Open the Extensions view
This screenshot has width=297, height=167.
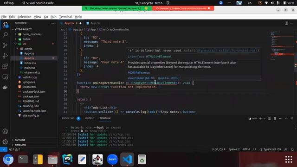point(5,66)
